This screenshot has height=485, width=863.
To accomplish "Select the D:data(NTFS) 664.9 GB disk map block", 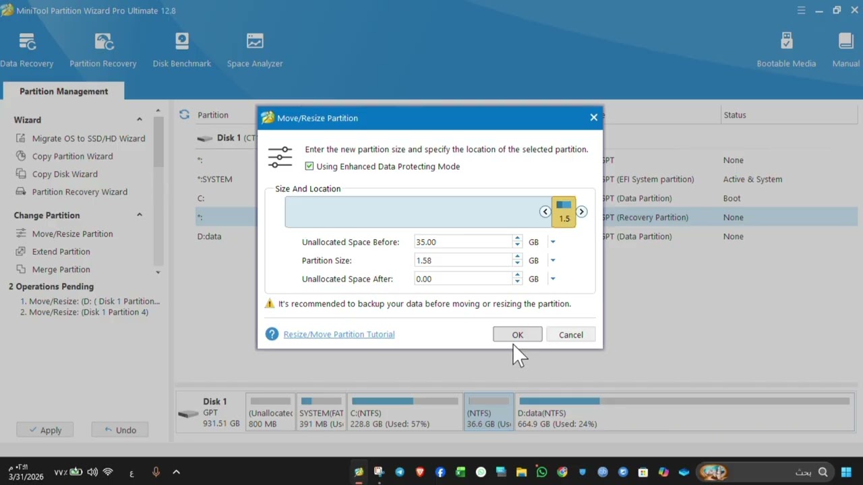I will 686,412.
